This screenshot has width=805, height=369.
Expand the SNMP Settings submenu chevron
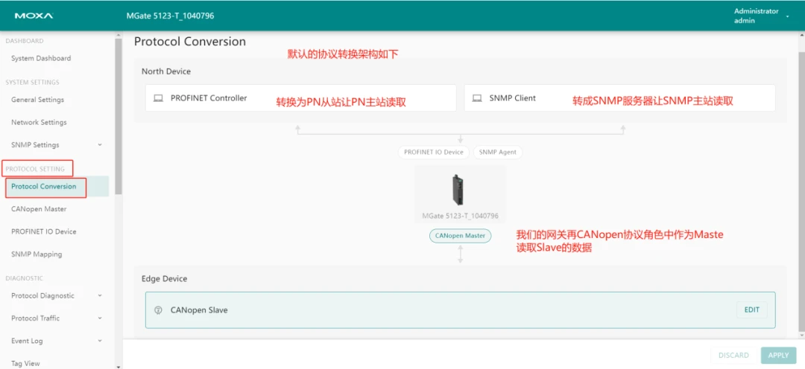tap(100, 145)
